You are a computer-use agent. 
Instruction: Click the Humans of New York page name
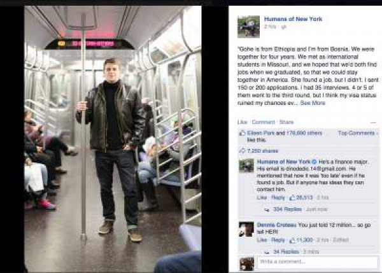[293, 19]
